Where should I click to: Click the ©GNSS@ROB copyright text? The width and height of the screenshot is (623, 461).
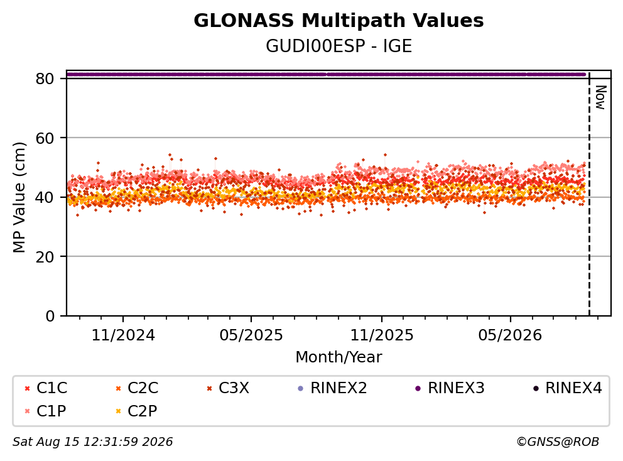558,442
